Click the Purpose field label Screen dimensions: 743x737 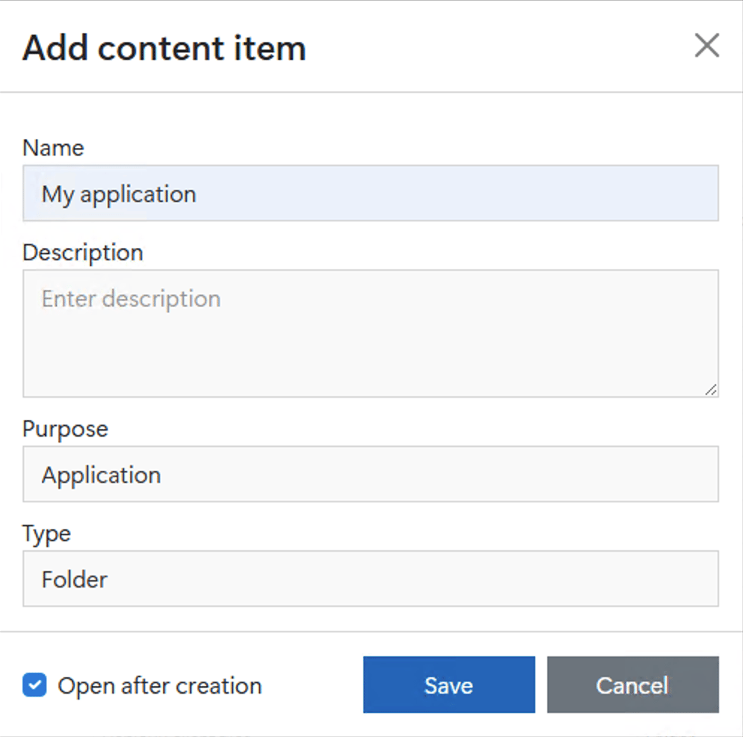65,429
